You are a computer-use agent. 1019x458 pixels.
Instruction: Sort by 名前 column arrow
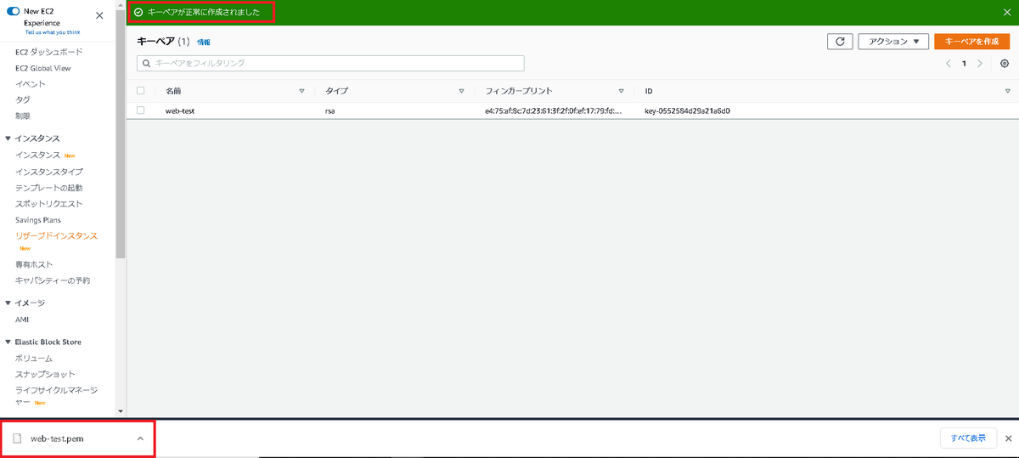pyautogui.click(x=301, y=91)
